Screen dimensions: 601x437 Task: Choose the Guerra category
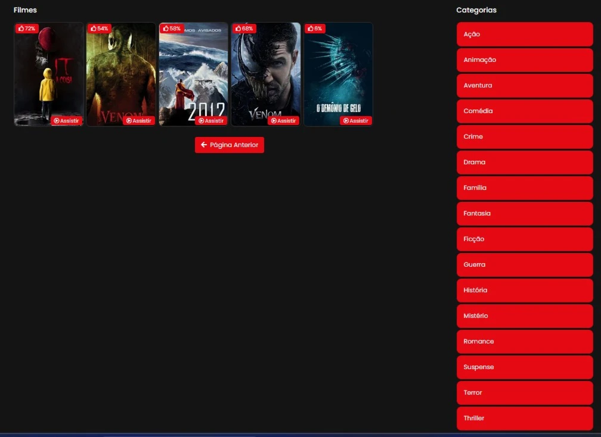(x=525, y=265)
